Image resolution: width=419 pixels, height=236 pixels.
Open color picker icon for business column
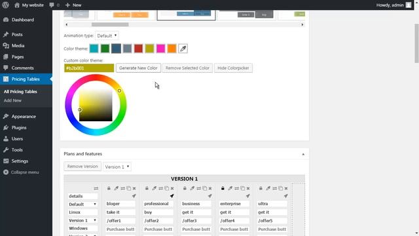click(192, 188)
